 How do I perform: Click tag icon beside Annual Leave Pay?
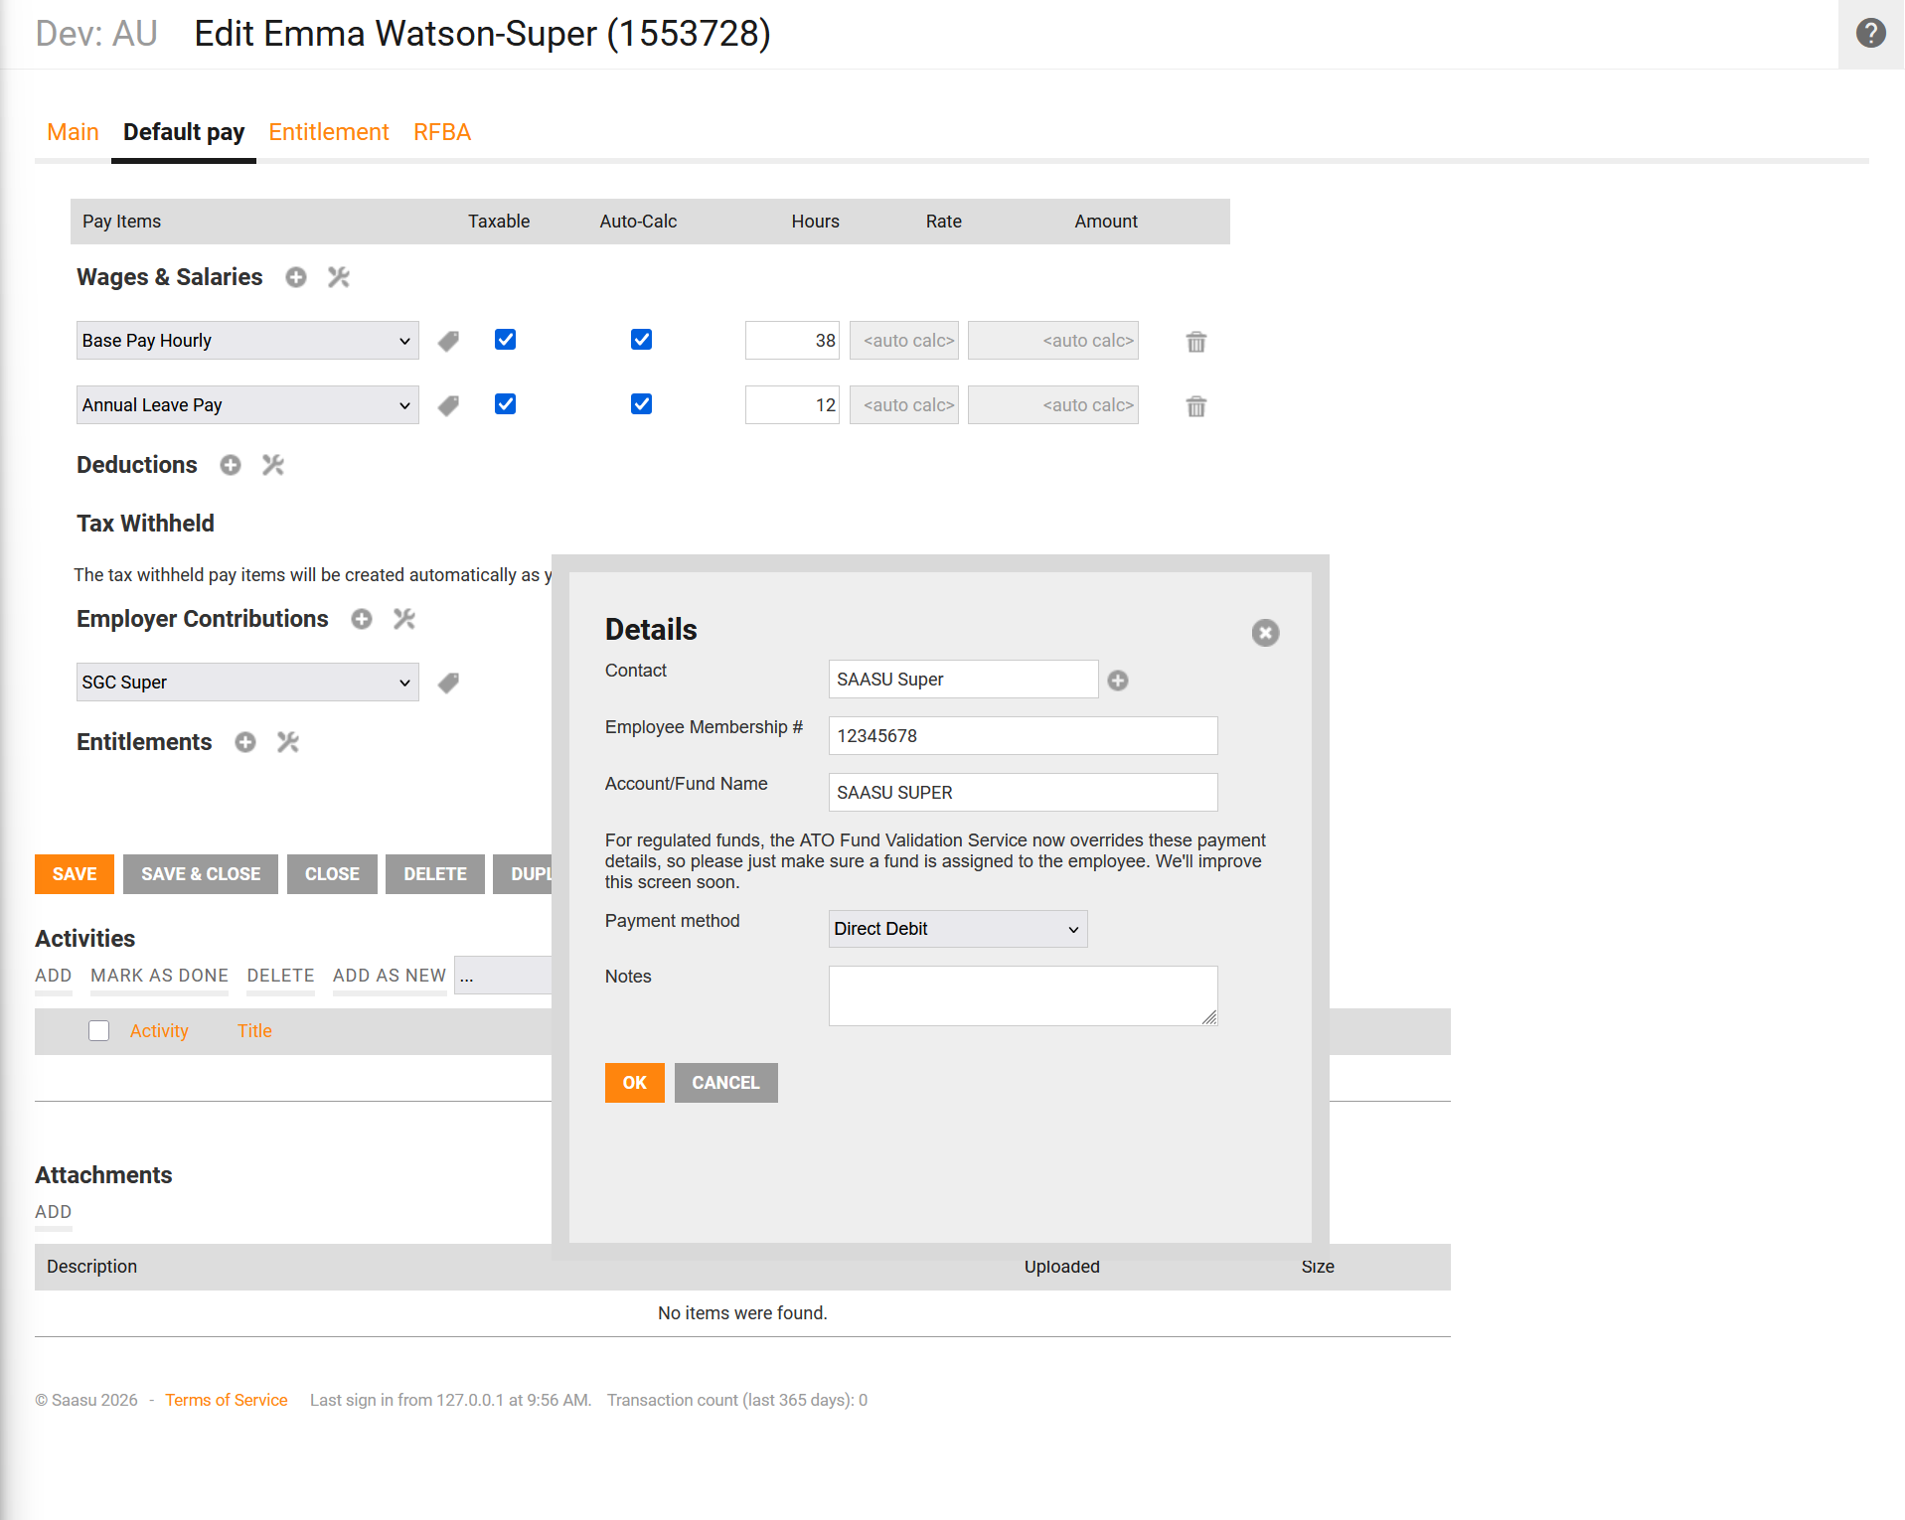click(448, 405)
